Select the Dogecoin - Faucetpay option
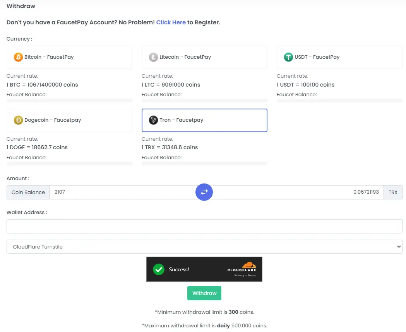406x332 pixels. click(x=69, y=120)
